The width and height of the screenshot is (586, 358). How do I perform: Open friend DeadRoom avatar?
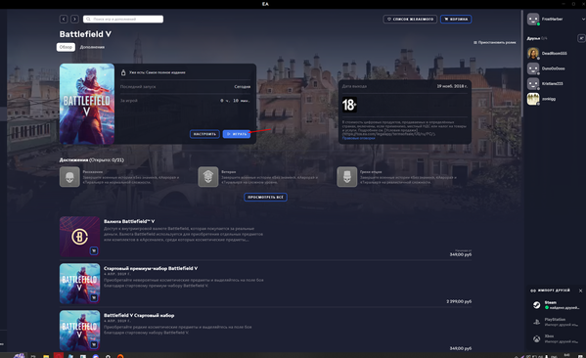[x=533, y=54]
